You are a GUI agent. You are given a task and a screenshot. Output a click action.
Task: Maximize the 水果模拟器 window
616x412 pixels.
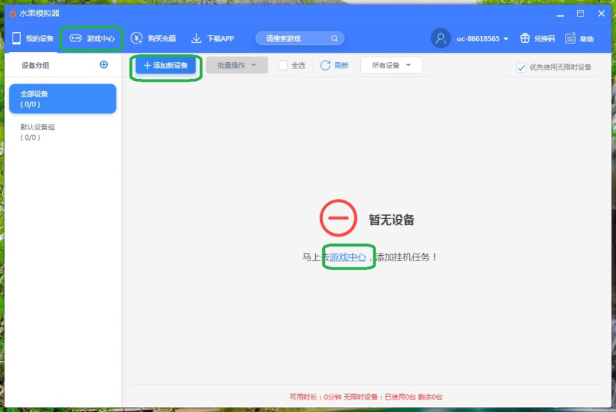[581, 14]
